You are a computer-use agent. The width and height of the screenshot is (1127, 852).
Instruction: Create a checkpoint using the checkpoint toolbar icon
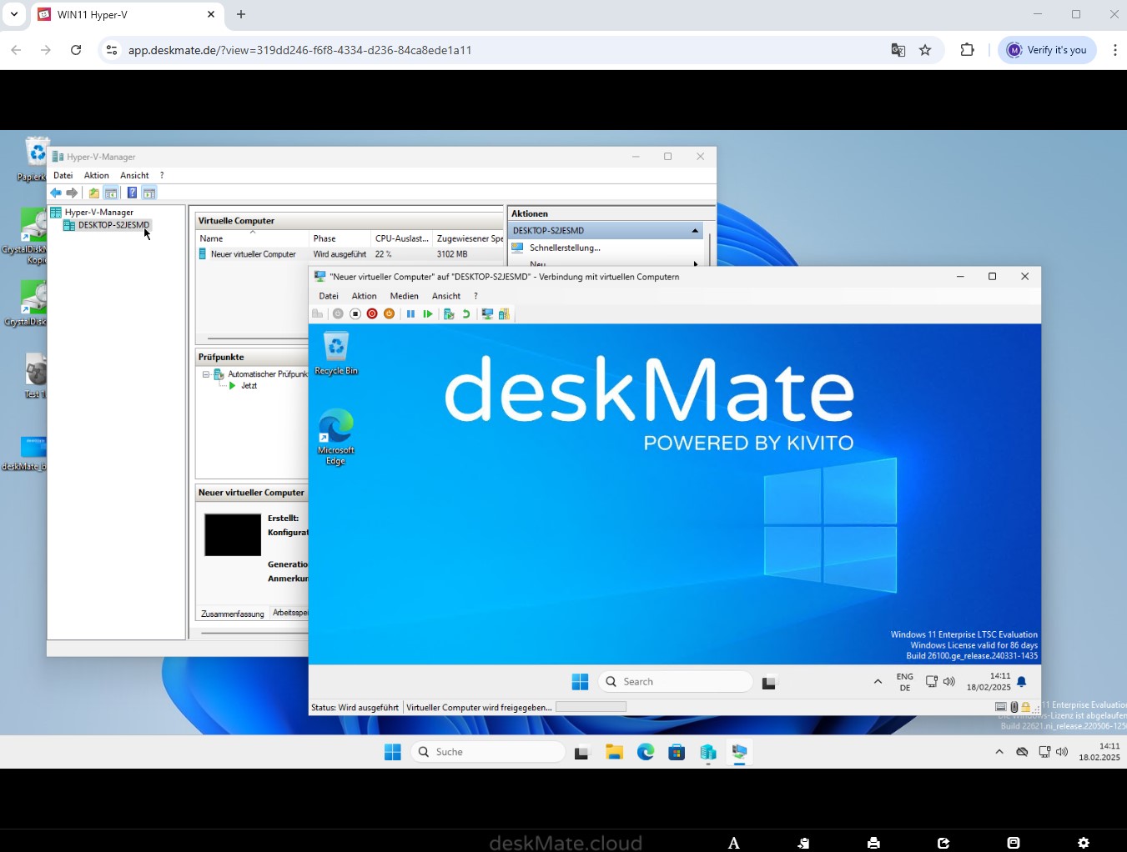point(449,314)
